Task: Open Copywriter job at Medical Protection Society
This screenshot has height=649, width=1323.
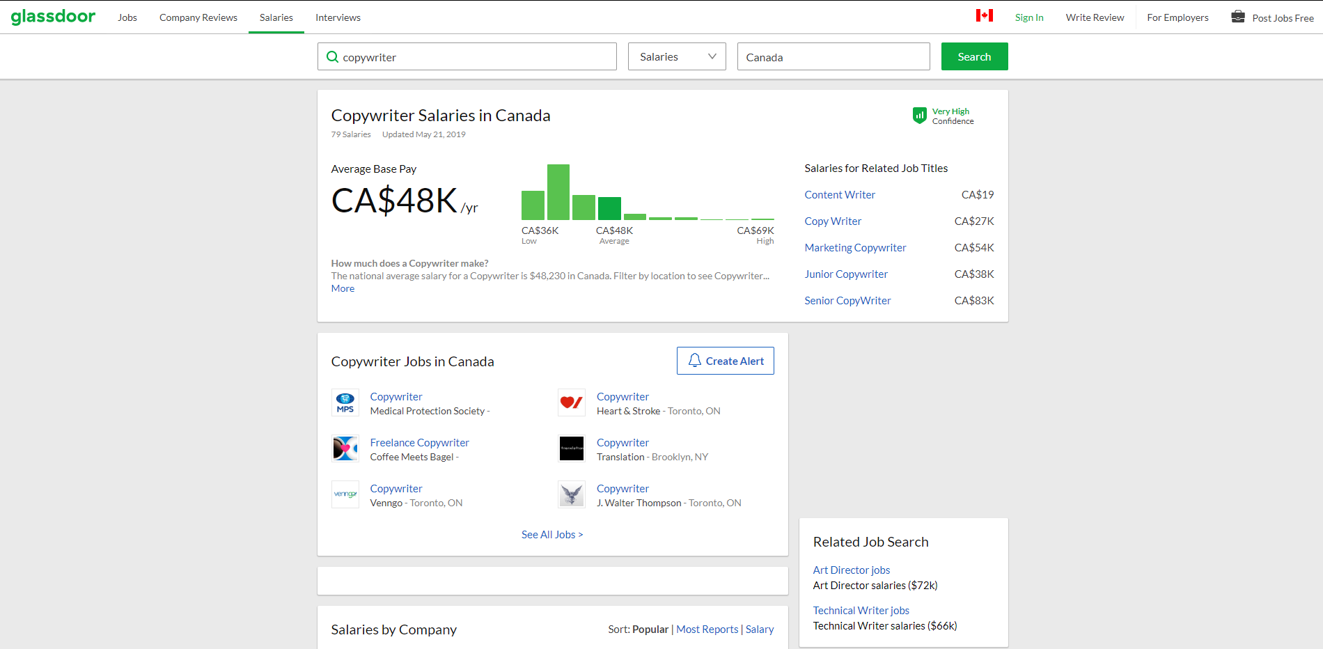Action: pos(396,397)
